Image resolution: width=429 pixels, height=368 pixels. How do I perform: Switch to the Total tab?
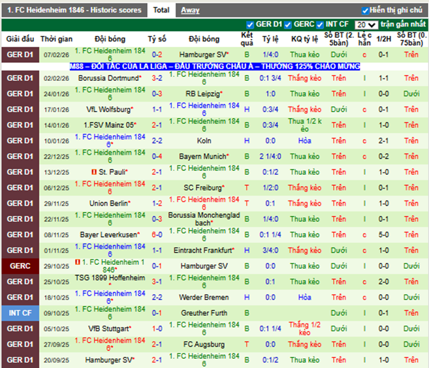coord(161,10)
